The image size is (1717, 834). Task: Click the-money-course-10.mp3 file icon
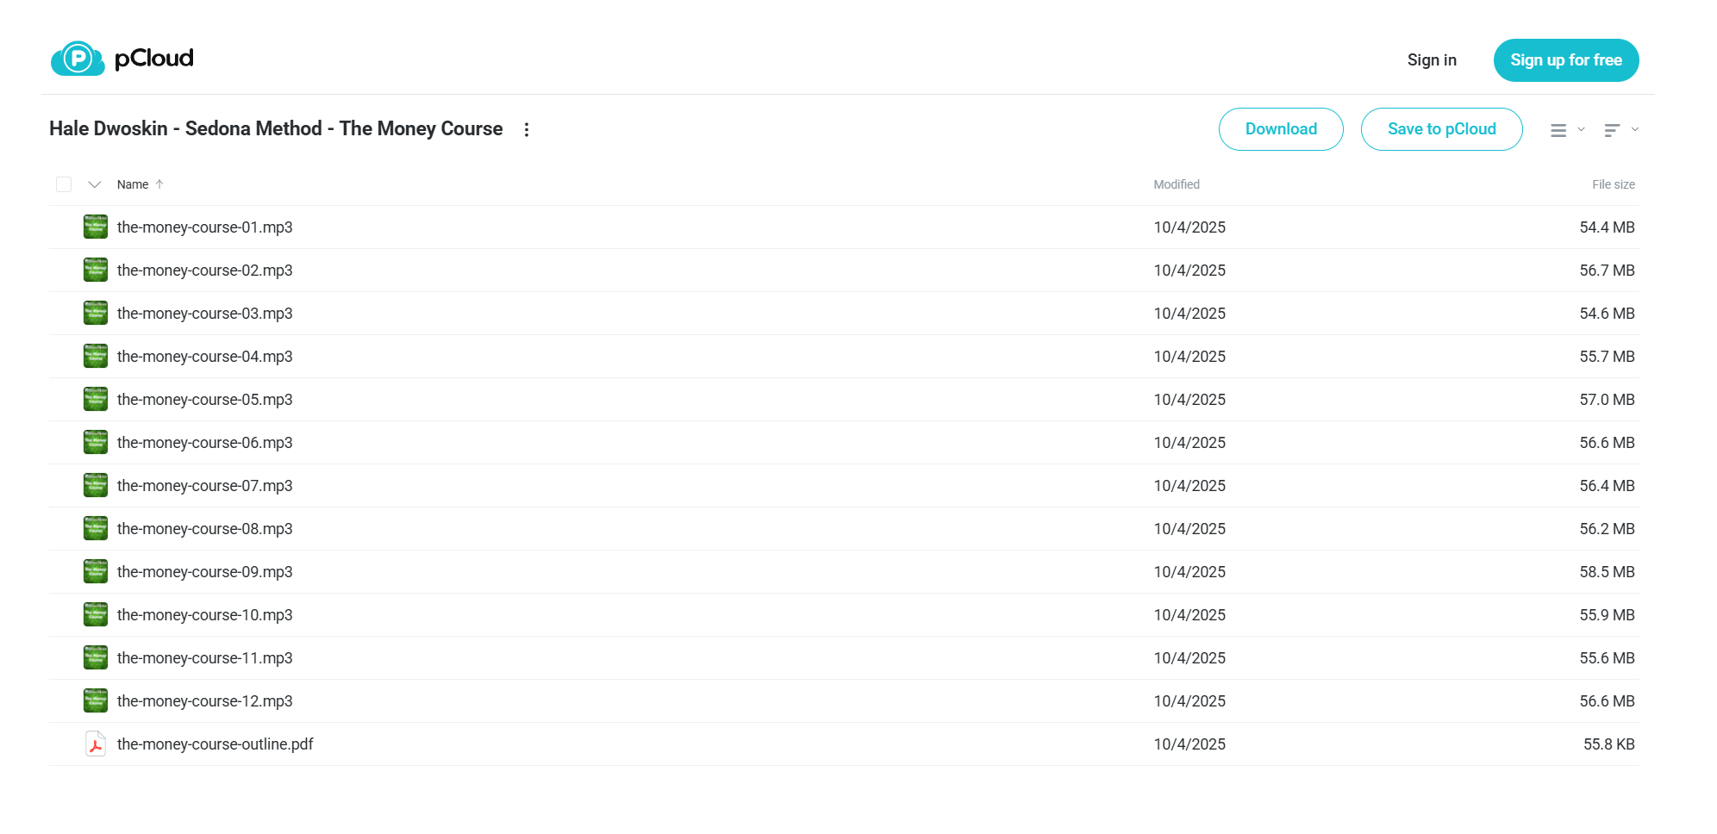pos(96,614)
